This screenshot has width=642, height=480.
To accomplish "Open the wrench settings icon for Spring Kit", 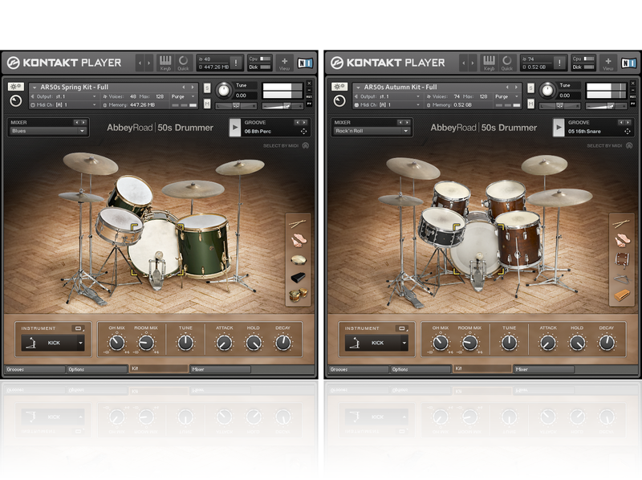I will tap(15, 87).
